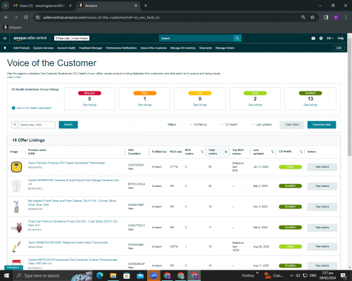
Task: Switch to the Gmail Inbox browser tab
Action: click(x=42, y=6)
